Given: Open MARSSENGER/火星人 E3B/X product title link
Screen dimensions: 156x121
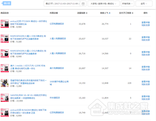Looking at the screenshot, I should pos(28,37).
